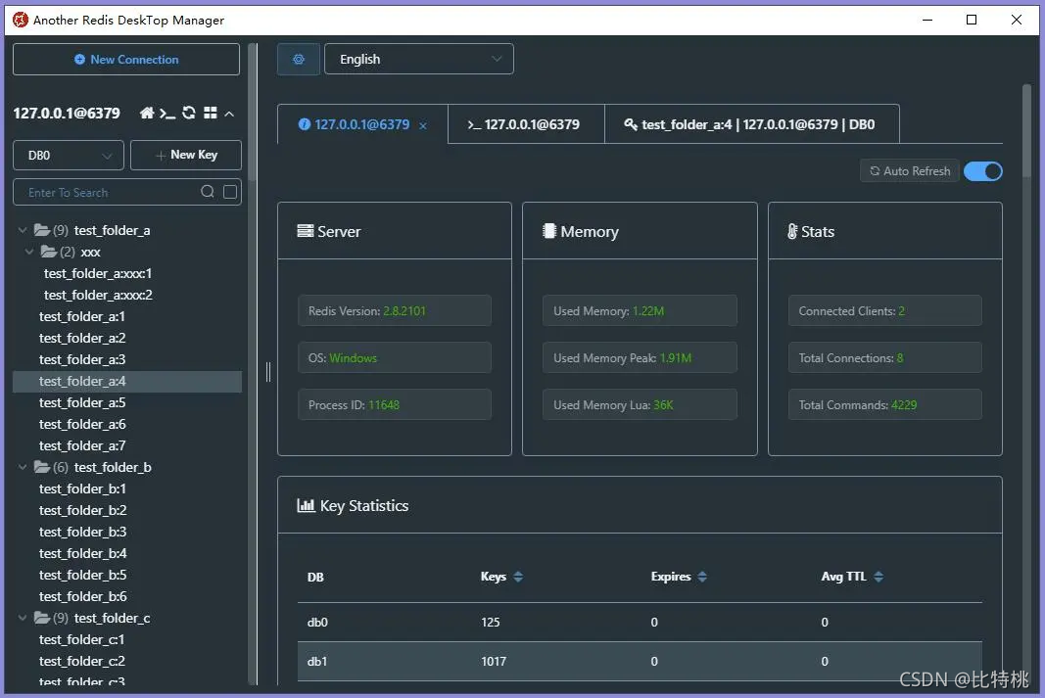
Task: Click the Total Connections value
Action: pos(900,357)
